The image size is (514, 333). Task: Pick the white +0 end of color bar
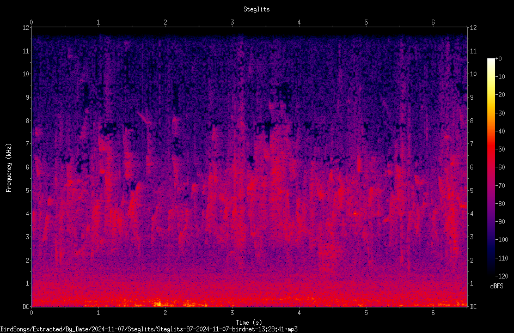[x=491, y=59]
